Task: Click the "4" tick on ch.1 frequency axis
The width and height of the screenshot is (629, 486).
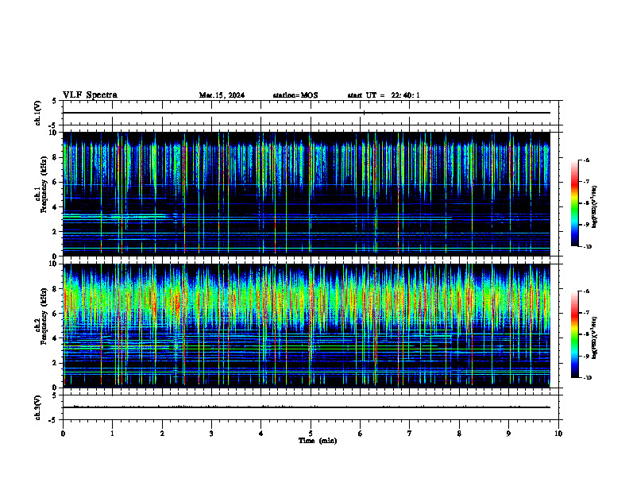Action: point(55,207)
